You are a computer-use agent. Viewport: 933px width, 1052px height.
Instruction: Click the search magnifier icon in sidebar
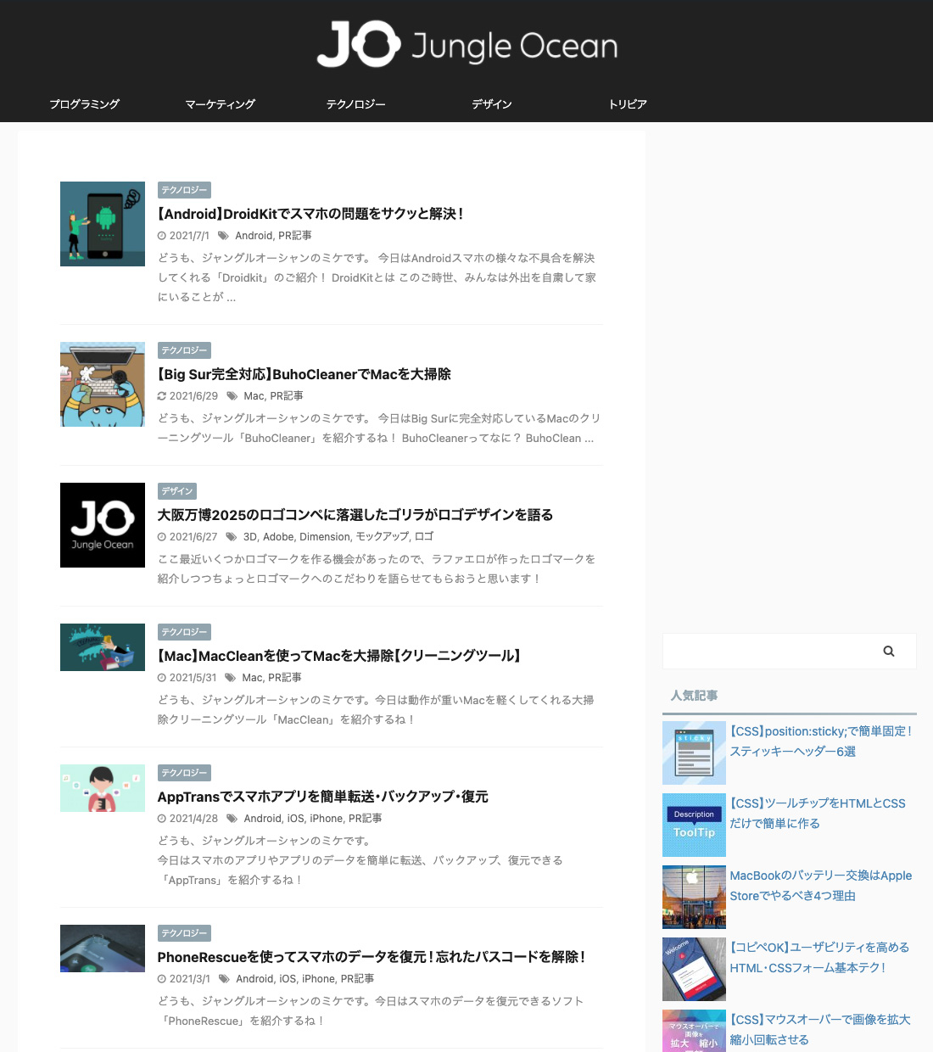pos(888,652)
